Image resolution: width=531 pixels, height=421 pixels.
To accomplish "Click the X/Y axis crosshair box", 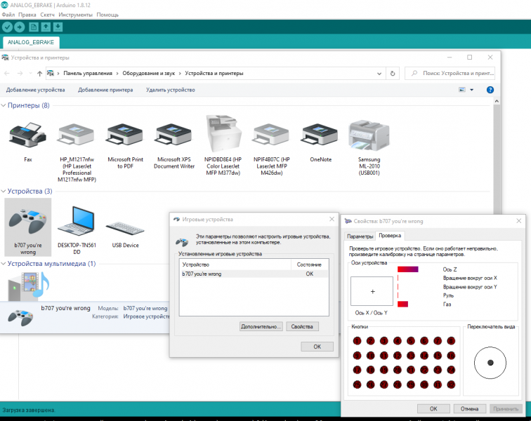I will click(372, 291).
